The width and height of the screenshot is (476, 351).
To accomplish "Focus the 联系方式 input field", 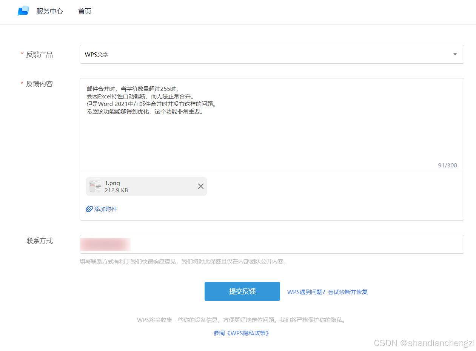I will click(x=272, y=244).
